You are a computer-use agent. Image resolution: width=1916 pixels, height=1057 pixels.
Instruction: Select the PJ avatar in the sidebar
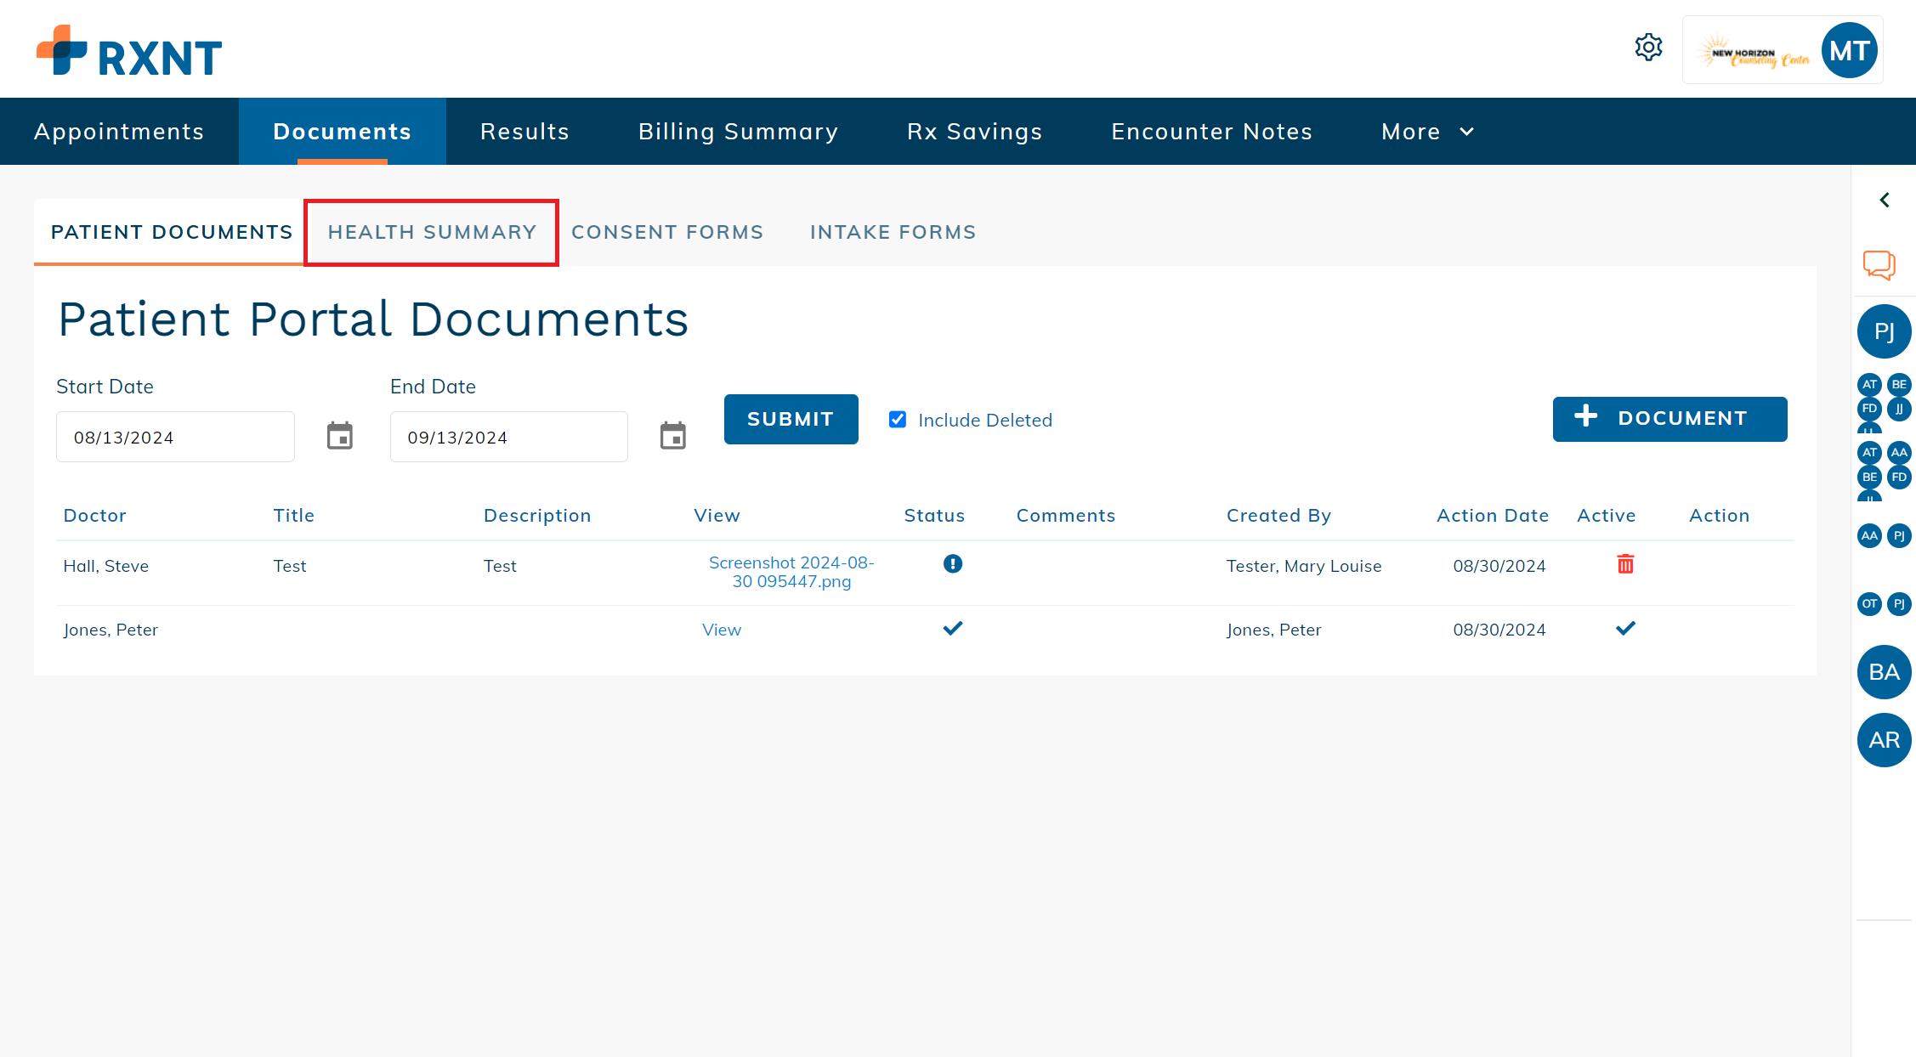[x=1885, y=331]
